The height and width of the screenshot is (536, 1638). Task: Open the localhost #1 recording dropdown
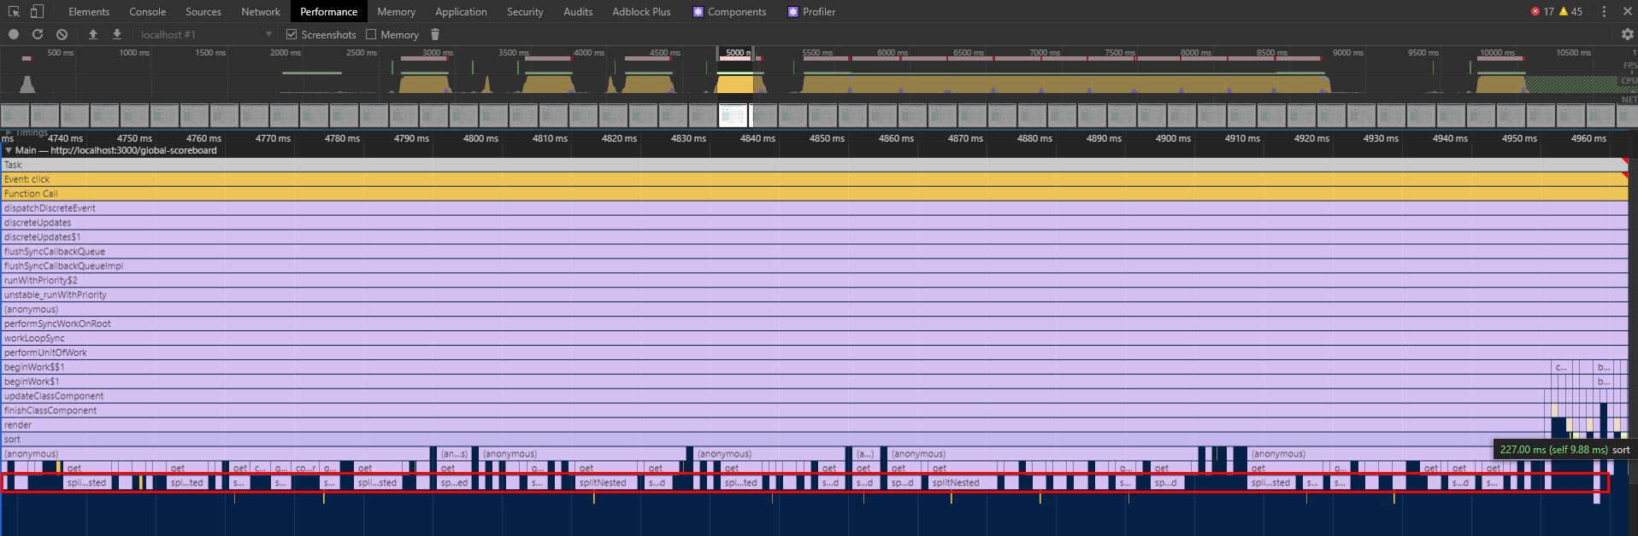pyautogui.click(x=205, y=34)
